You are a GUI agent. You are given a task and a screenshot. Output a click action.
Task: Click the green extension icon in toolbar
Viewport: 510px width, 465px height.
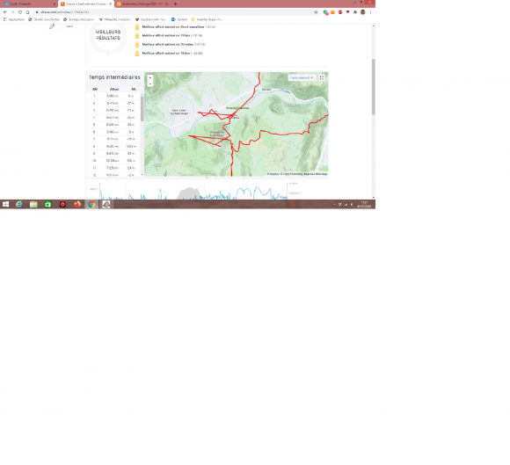325,12
